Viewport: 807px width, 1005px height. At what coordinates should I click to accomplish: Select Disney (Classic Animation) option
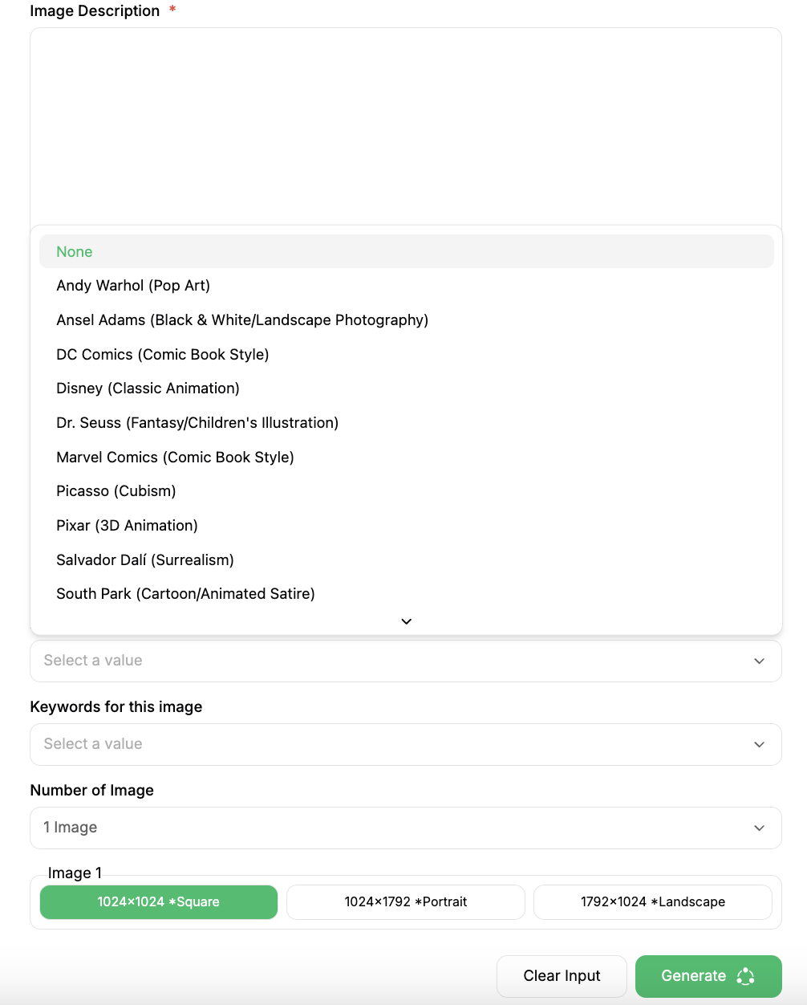point(148,389)
